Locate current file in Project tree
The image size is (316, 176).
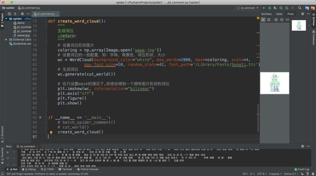click(9, 14)
